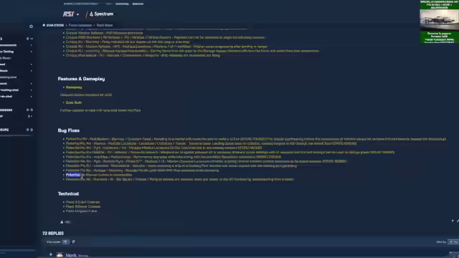This screenshot has width=459, height=258.
Task: Click the Core Tech item under Features & Gameplay
Action: coord(74,102)
